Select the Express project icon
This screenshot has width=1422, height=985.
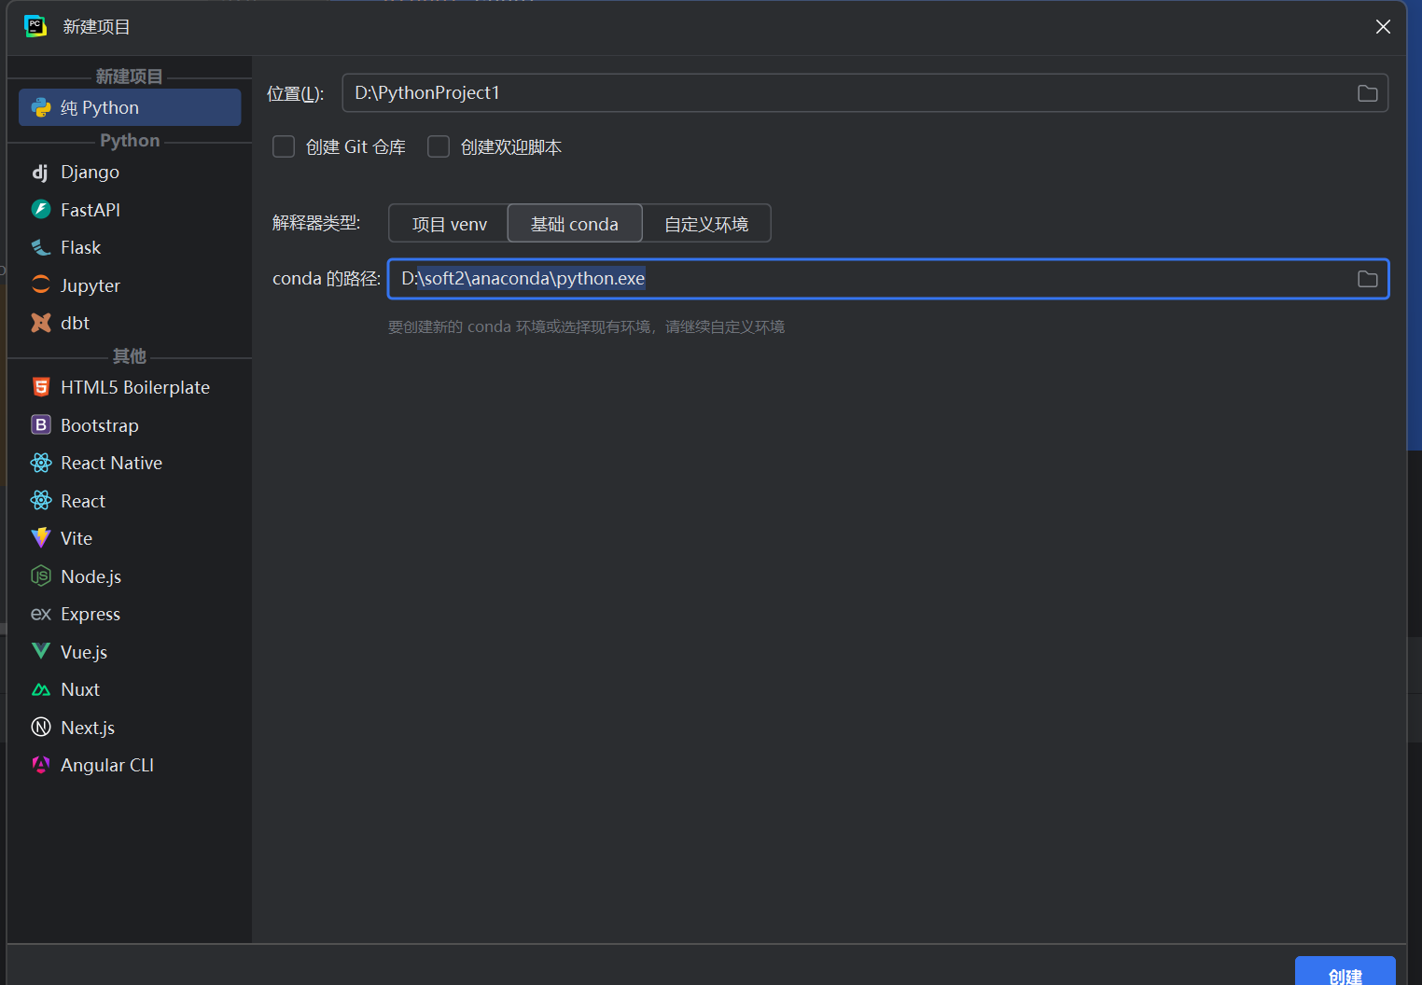pyautogui.click(x=41, y=614)
